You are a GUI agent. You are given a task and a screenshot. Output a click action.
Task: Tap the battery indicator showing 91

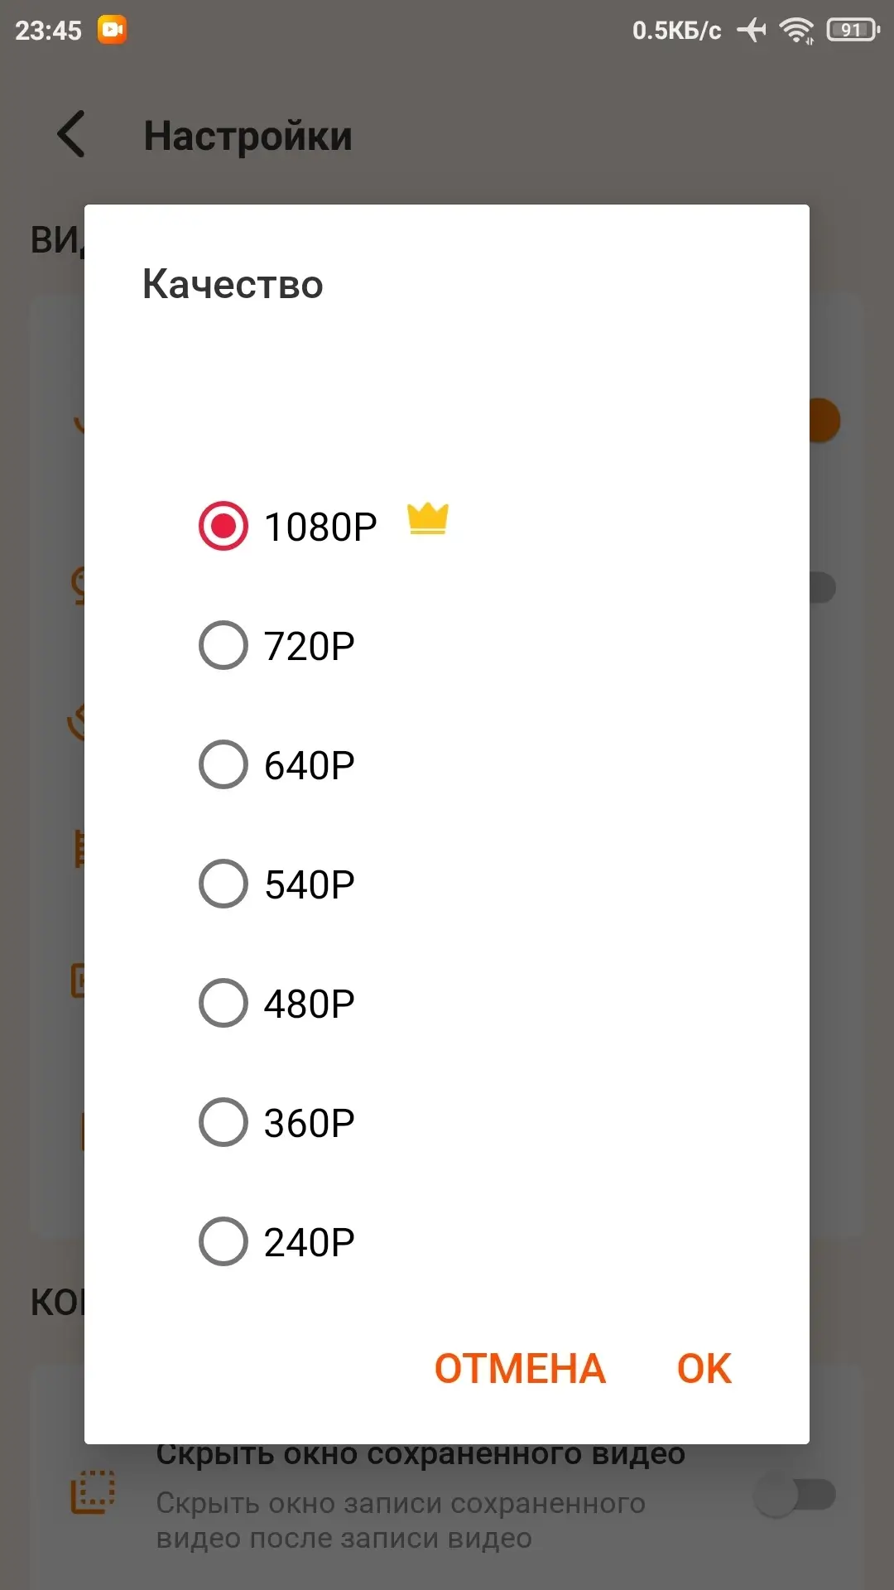(852, 31)
